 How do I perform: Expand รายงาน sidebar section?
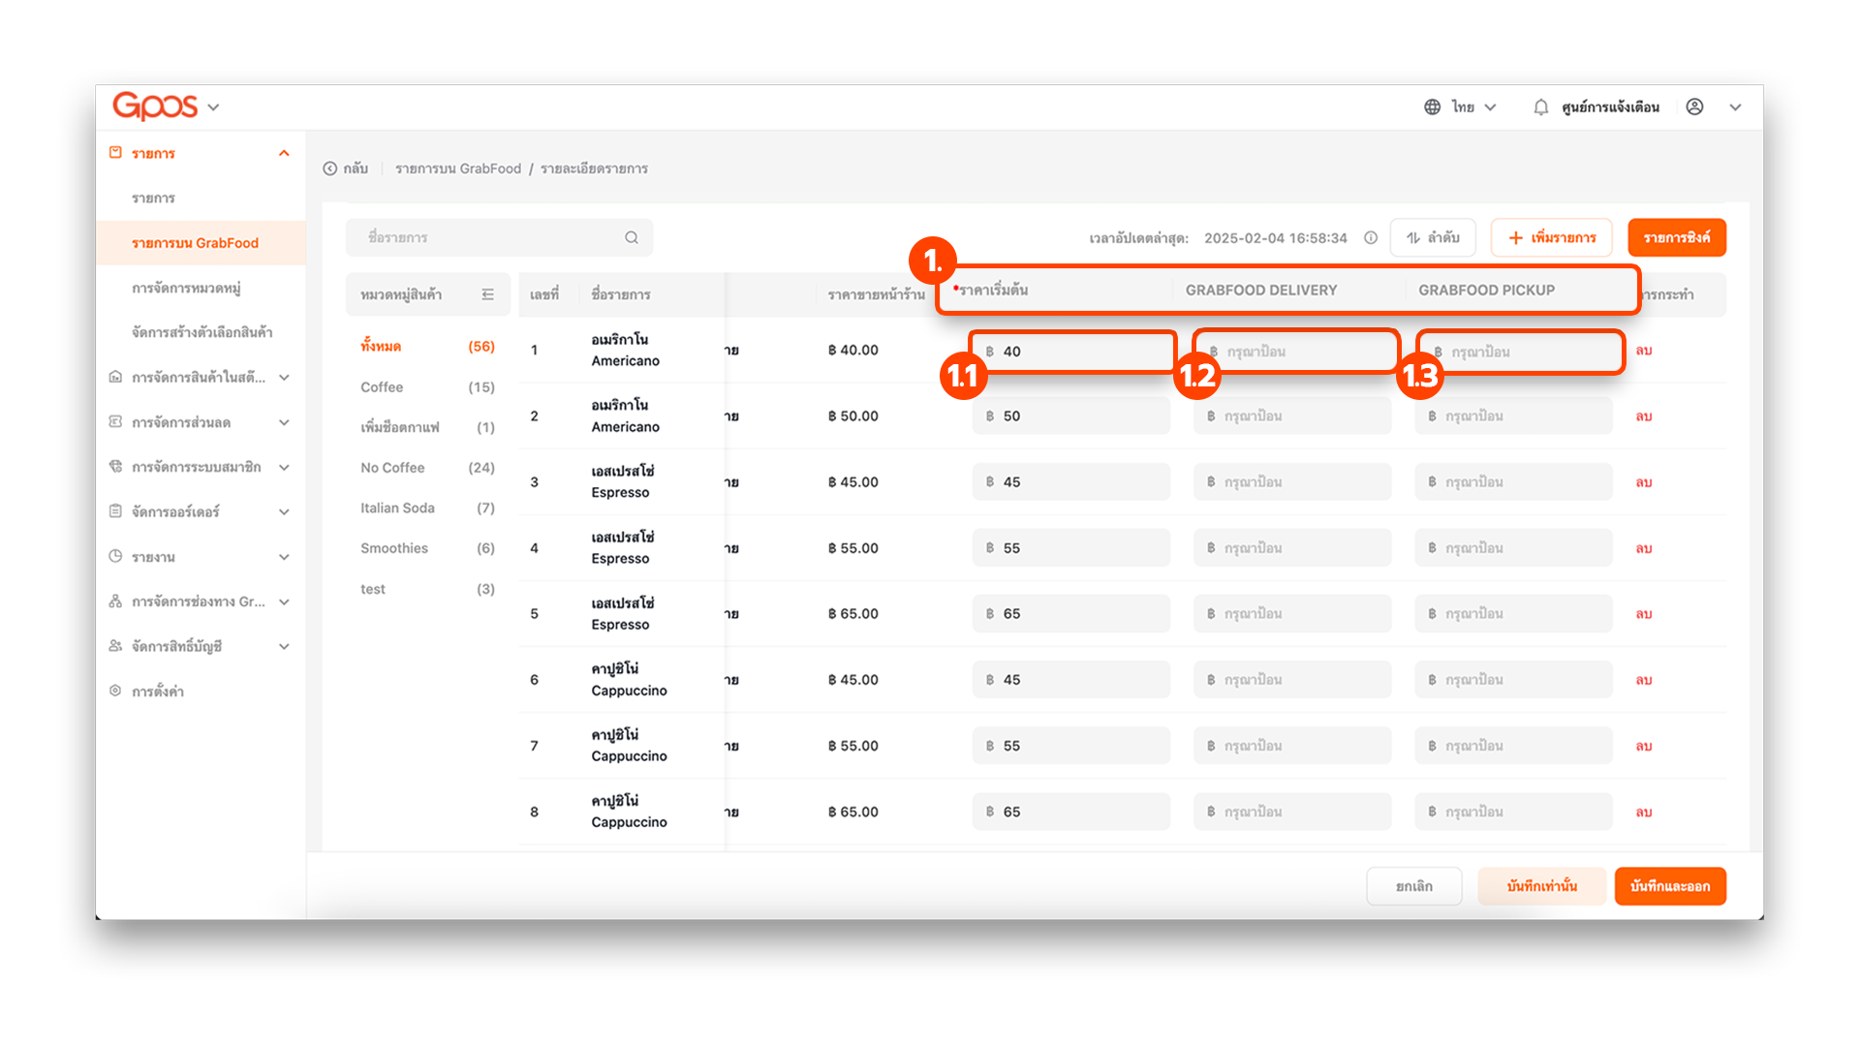point(284,557)
